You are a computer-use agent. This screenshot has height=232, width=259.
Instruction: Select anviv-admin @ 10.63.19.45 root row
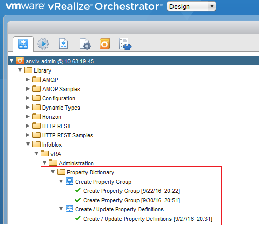133,61
